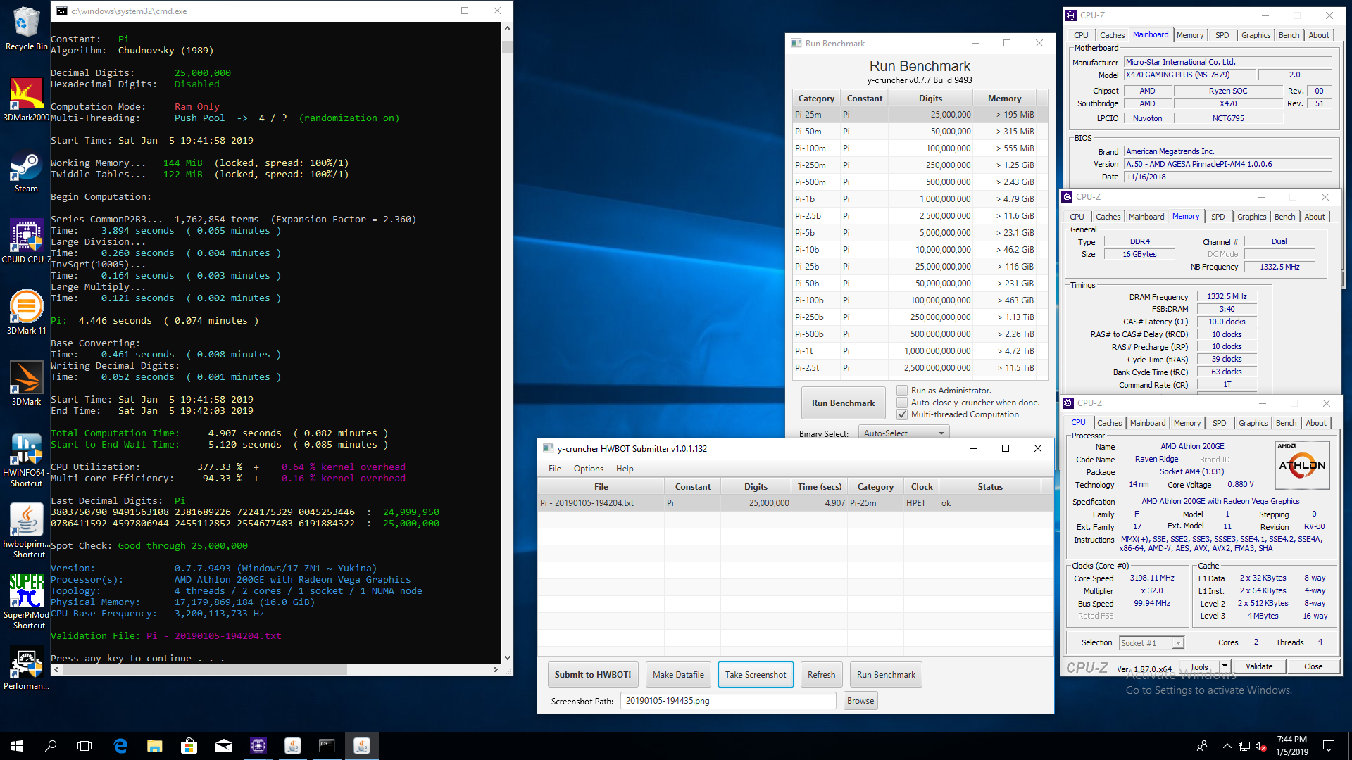
Task: Open Task View on the taskbar
Action: pyautogui.click(x=84, y=746)
